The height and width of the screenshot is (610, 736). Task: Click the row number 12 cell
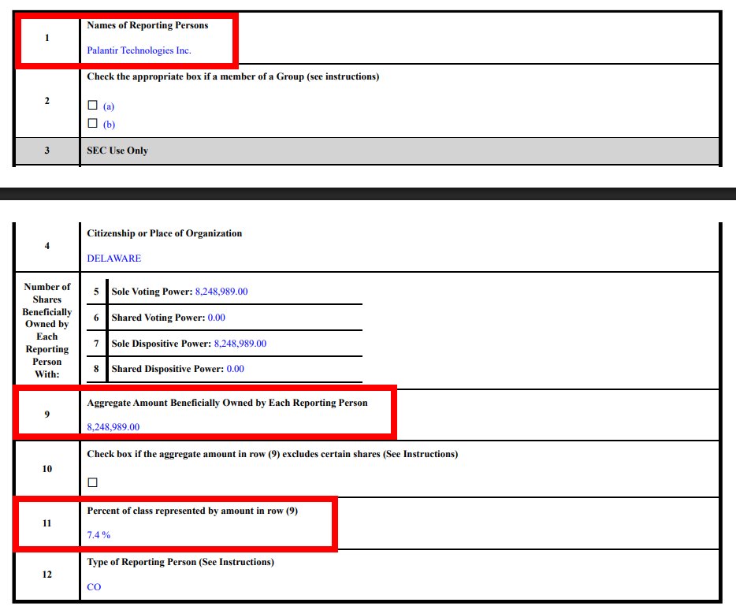tap(47, 575)
